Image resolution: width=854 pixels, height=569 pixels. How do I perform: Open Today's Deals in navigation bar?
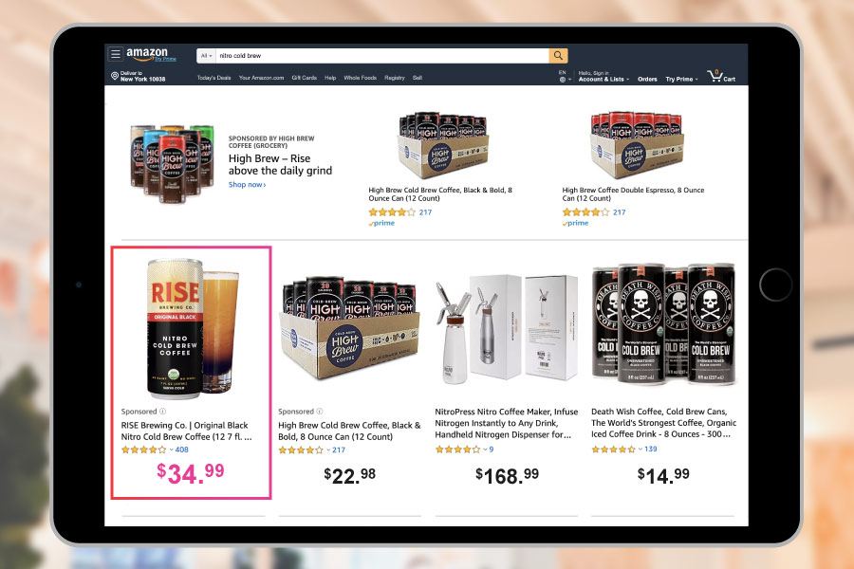[x=213, y=78]
